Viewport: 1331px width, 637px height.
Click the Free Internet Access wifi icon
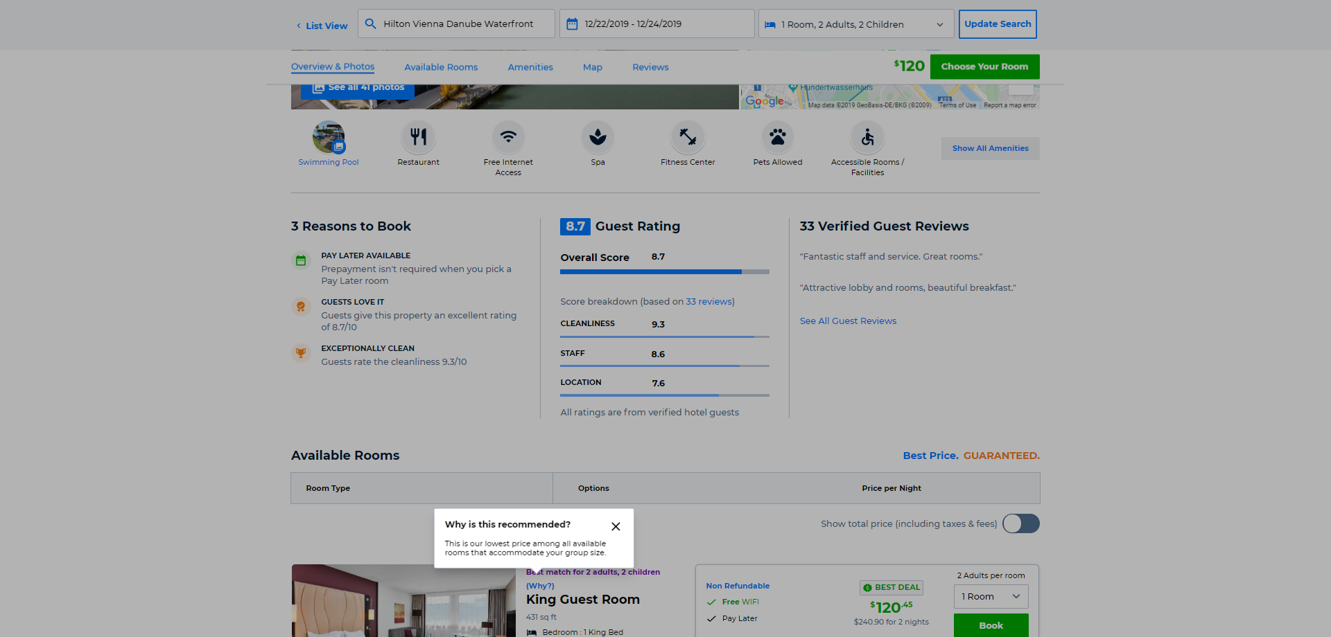(x=508, y=137)
